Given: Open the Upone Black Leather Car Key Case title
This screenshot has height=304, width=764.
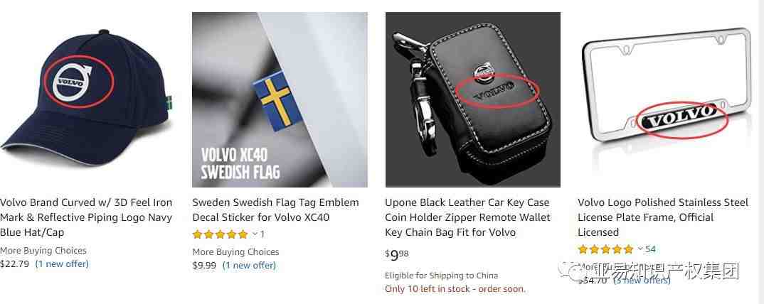Looking at the screenshot, I should [x=467, y=217].
